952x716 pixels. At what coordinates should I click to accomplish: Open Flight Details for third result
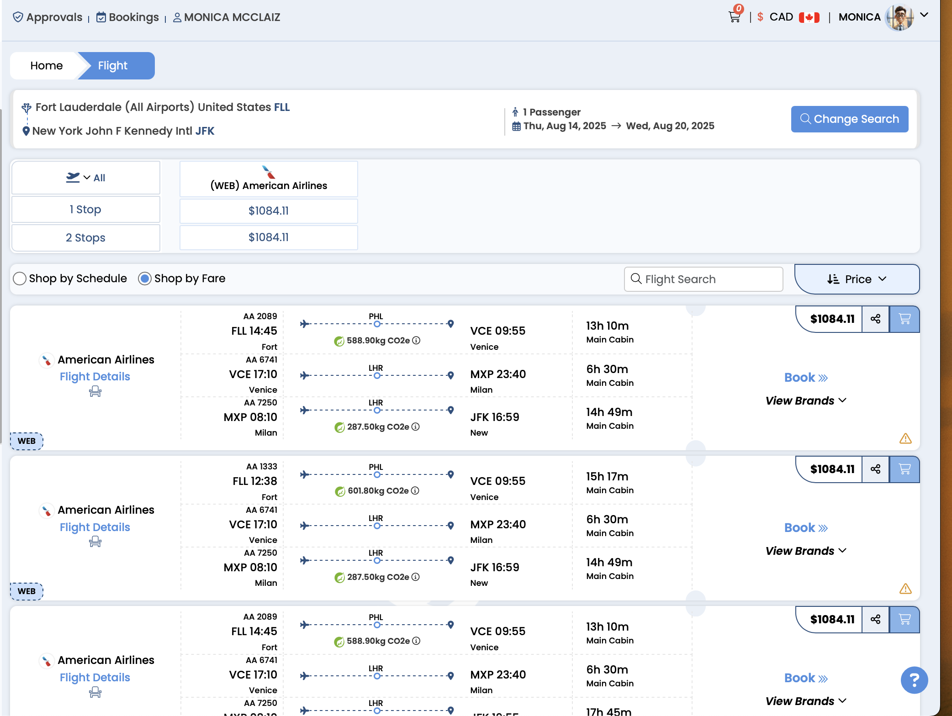click(95, 678)
